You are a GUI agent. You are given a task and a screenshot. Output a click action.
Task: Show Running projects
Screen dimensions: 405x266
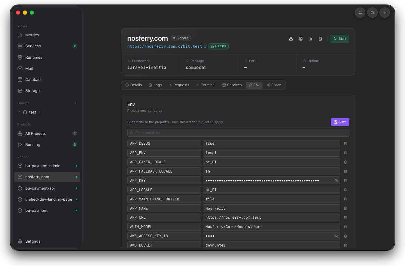point(47,144)
